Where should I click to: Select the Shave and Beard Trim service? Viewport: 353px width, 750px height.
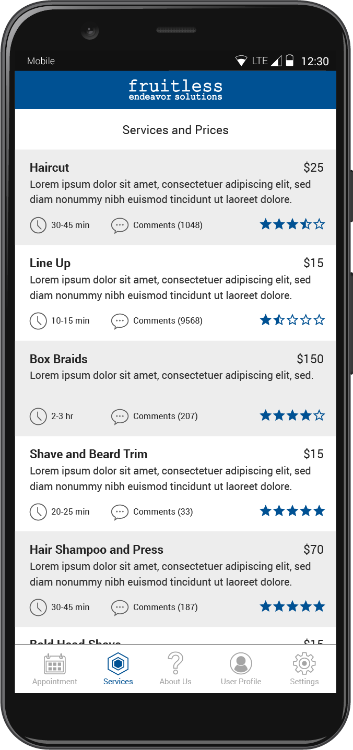click(x=175, y=481)
